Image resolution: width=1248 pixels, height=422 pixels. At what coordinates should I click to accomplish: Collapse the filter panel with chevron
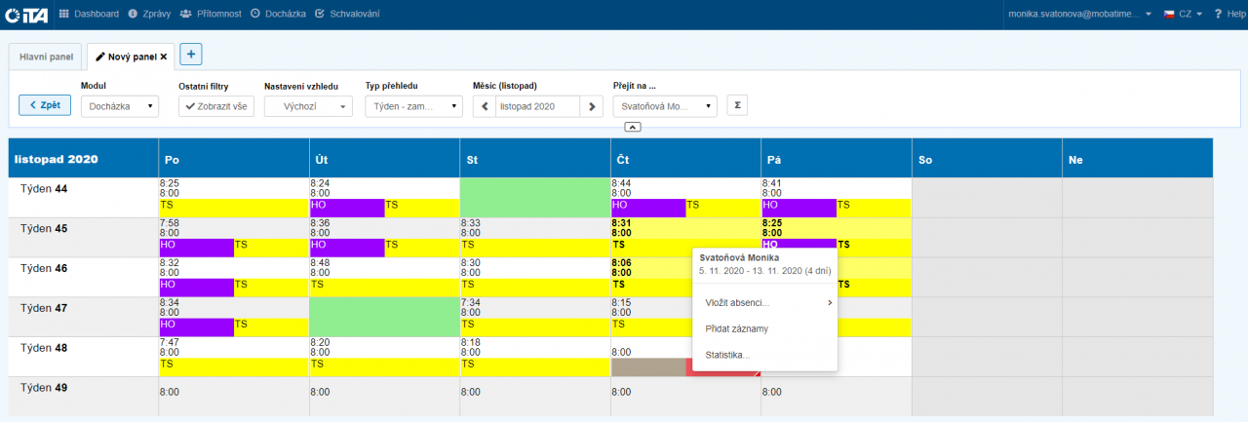click(633, 128)
